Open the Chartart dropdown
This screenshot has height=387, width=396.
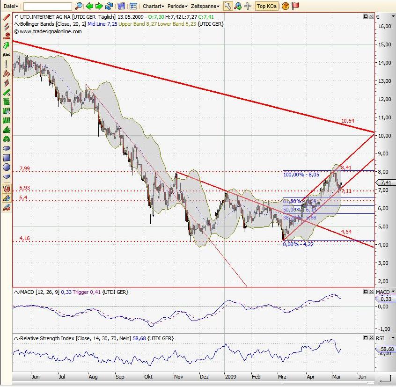click(153, 6)
